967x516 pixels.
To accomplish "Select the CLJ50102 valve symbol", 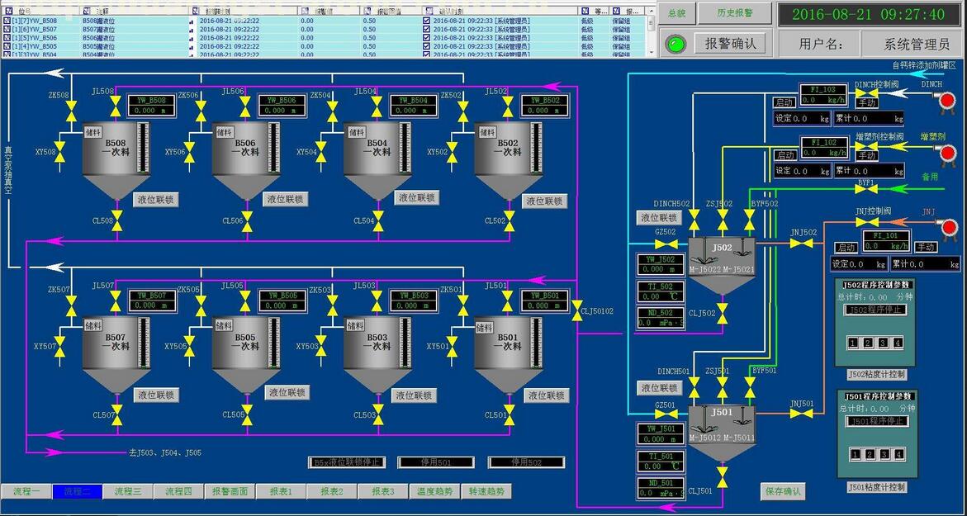I will click(x=576, y=310).
